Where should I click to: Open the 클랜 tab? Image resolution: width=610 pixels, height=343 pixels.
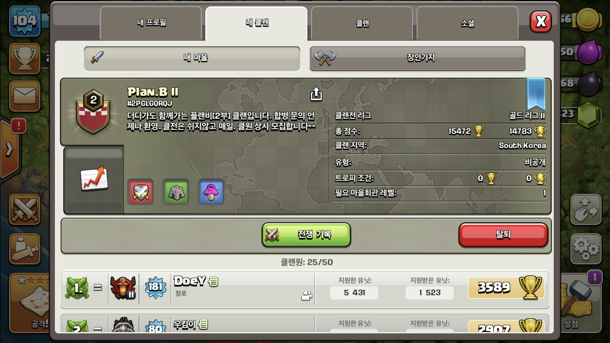click(362, 23)
